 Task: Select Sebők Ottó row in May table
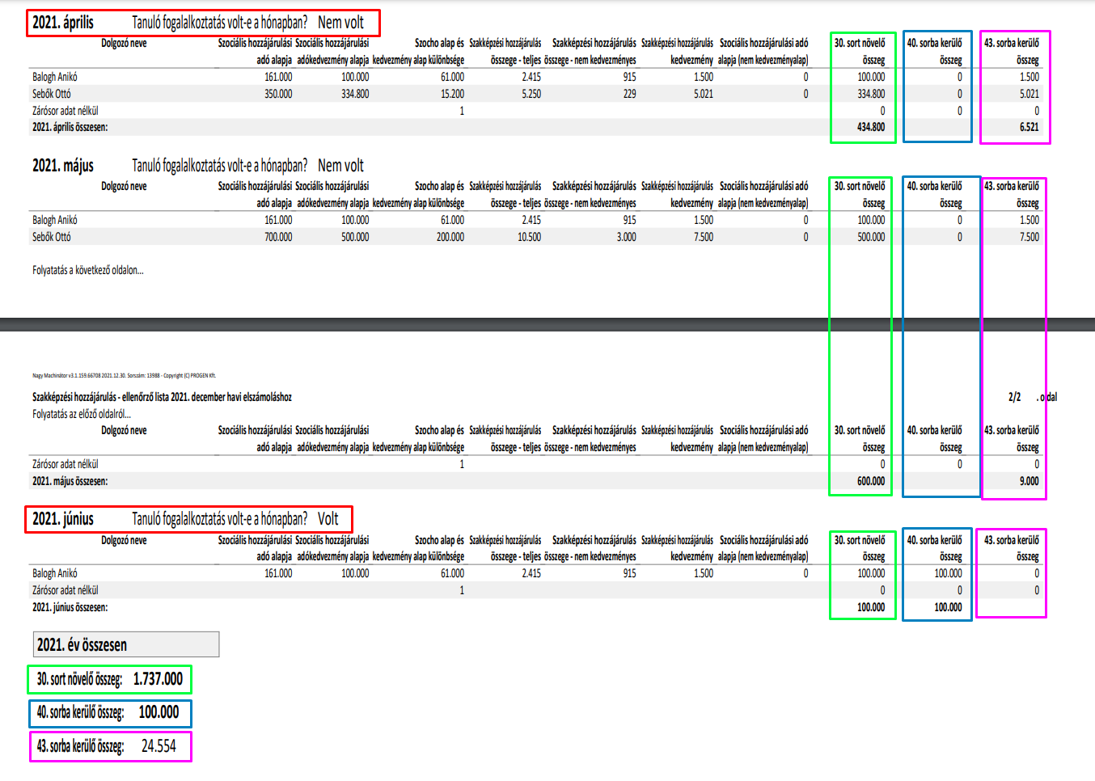click(x=421, y=237)
